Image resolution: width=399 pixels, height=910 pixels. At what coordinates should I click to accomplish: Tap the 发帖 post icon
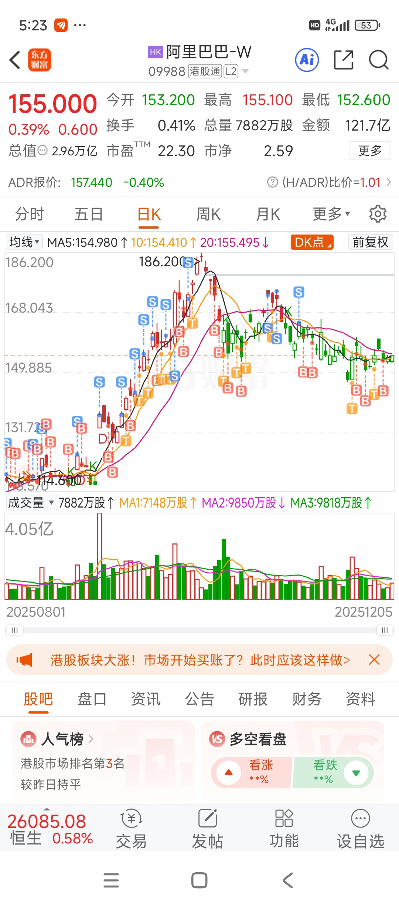coord(208,829)
